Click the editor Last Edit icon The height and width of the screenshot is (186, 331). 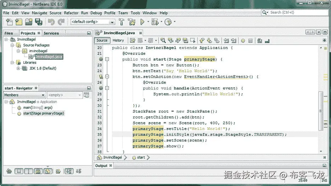[x=132, y=41]
